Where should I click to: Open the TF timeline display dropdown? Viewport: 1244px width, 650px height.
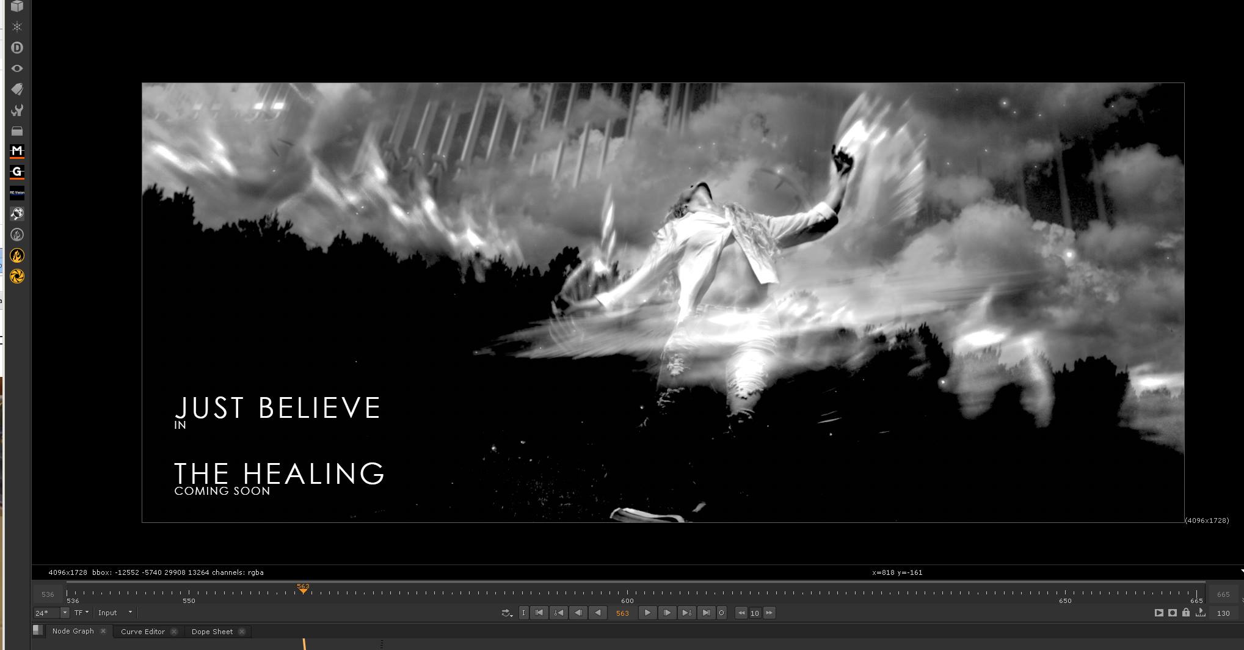81,613
